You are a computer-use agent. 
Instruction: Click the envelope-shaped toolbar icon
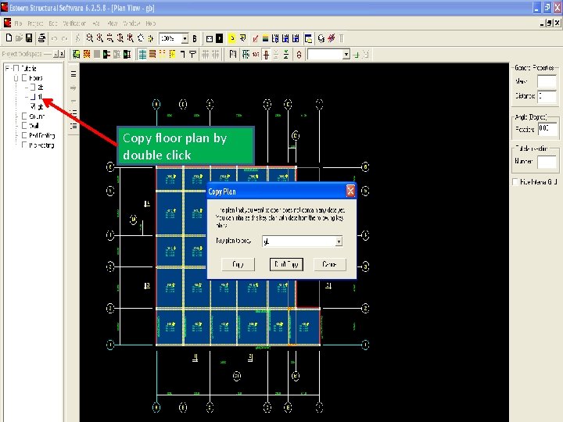pos(210,38)
